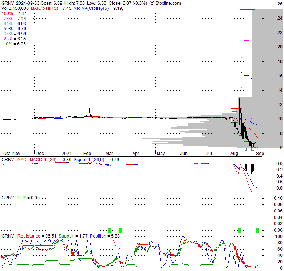
Task: Click the red resistance marker near 11.5
Action: coord(235,108)
